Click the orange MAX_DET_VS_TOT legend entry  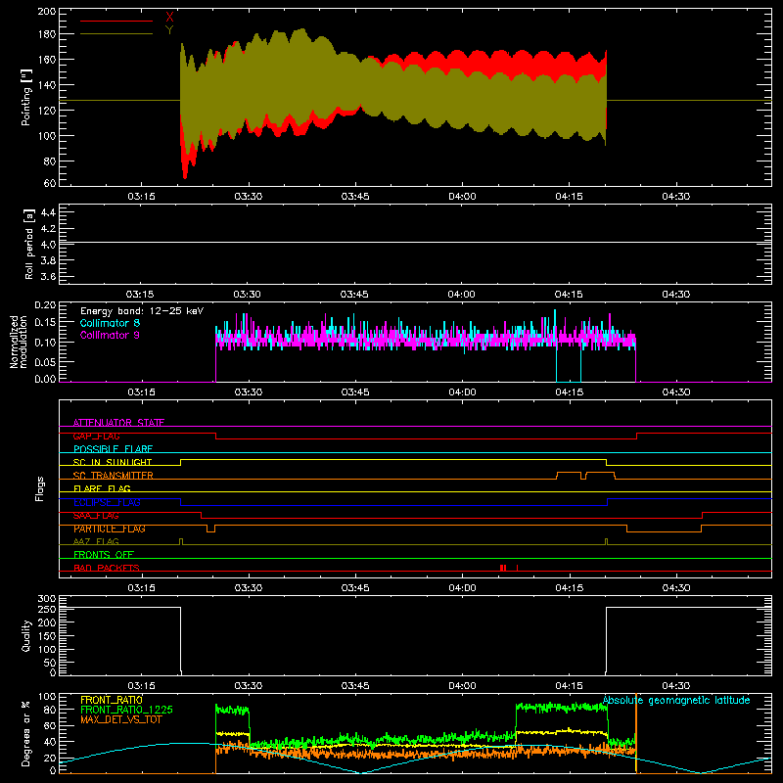(x=121, y=719)
